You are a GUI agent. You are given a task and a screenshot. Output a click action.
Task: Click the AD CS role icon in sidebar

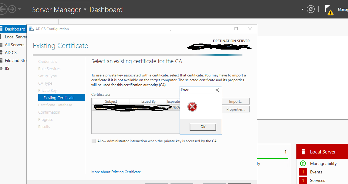[x=1, y=53]
